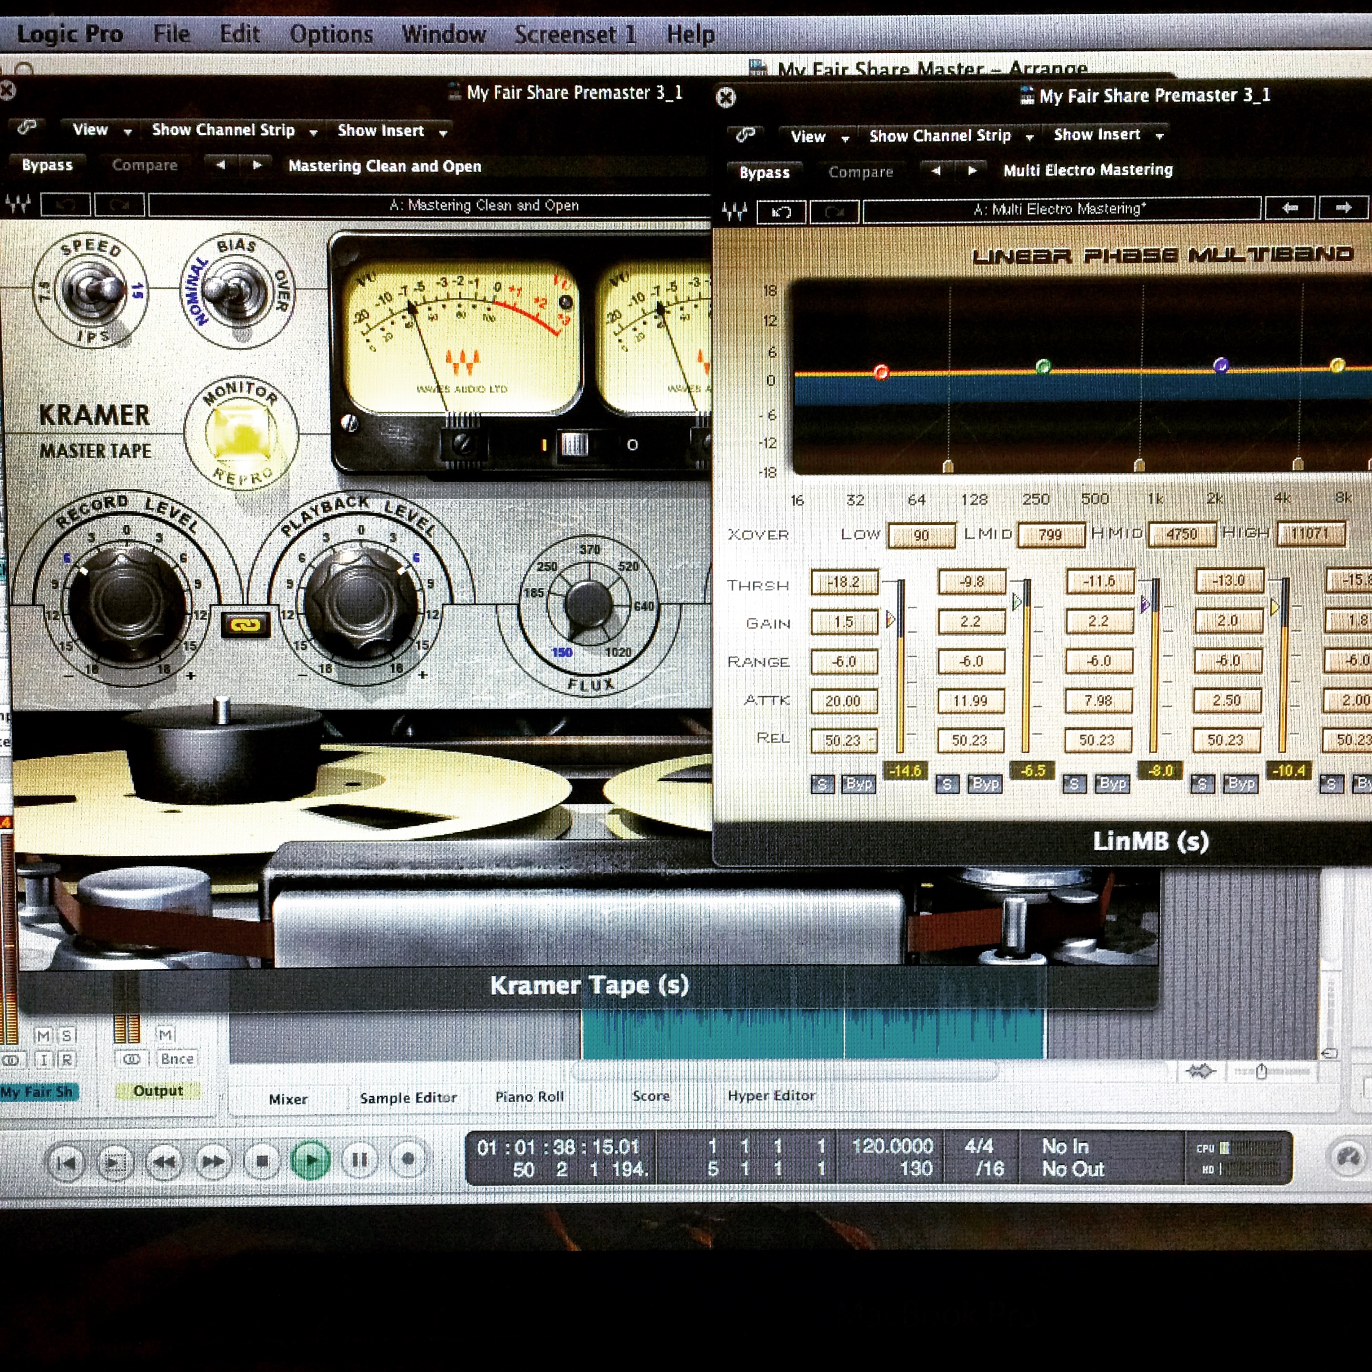Click the customize transport icon at far right
Screen dimensions: 1372x1372
tap(1347, 1158)
